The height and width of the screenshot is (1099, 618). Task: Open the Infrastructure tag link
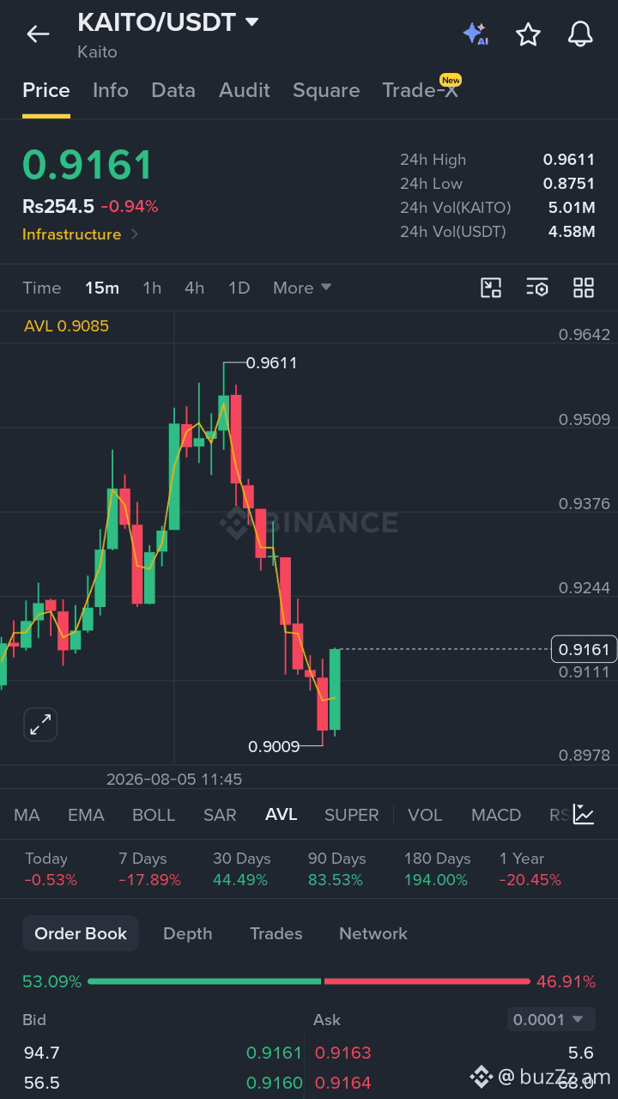[x=72, y=234]
